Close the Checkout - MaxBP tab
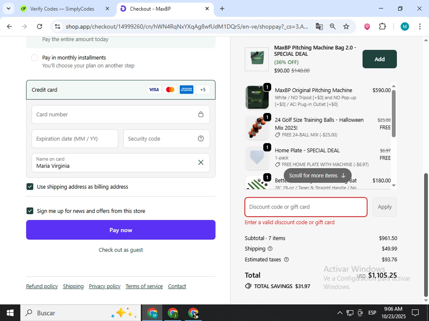Image resolution: width=429 pixels, height=321 pixels. tap(207, 9)
